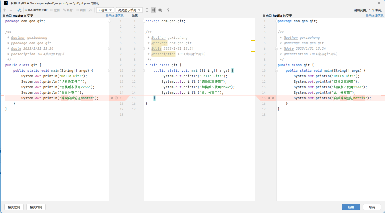385x213 pixels.
Task: Accept hotfix change with << arrow
Action: coord(269,98)
